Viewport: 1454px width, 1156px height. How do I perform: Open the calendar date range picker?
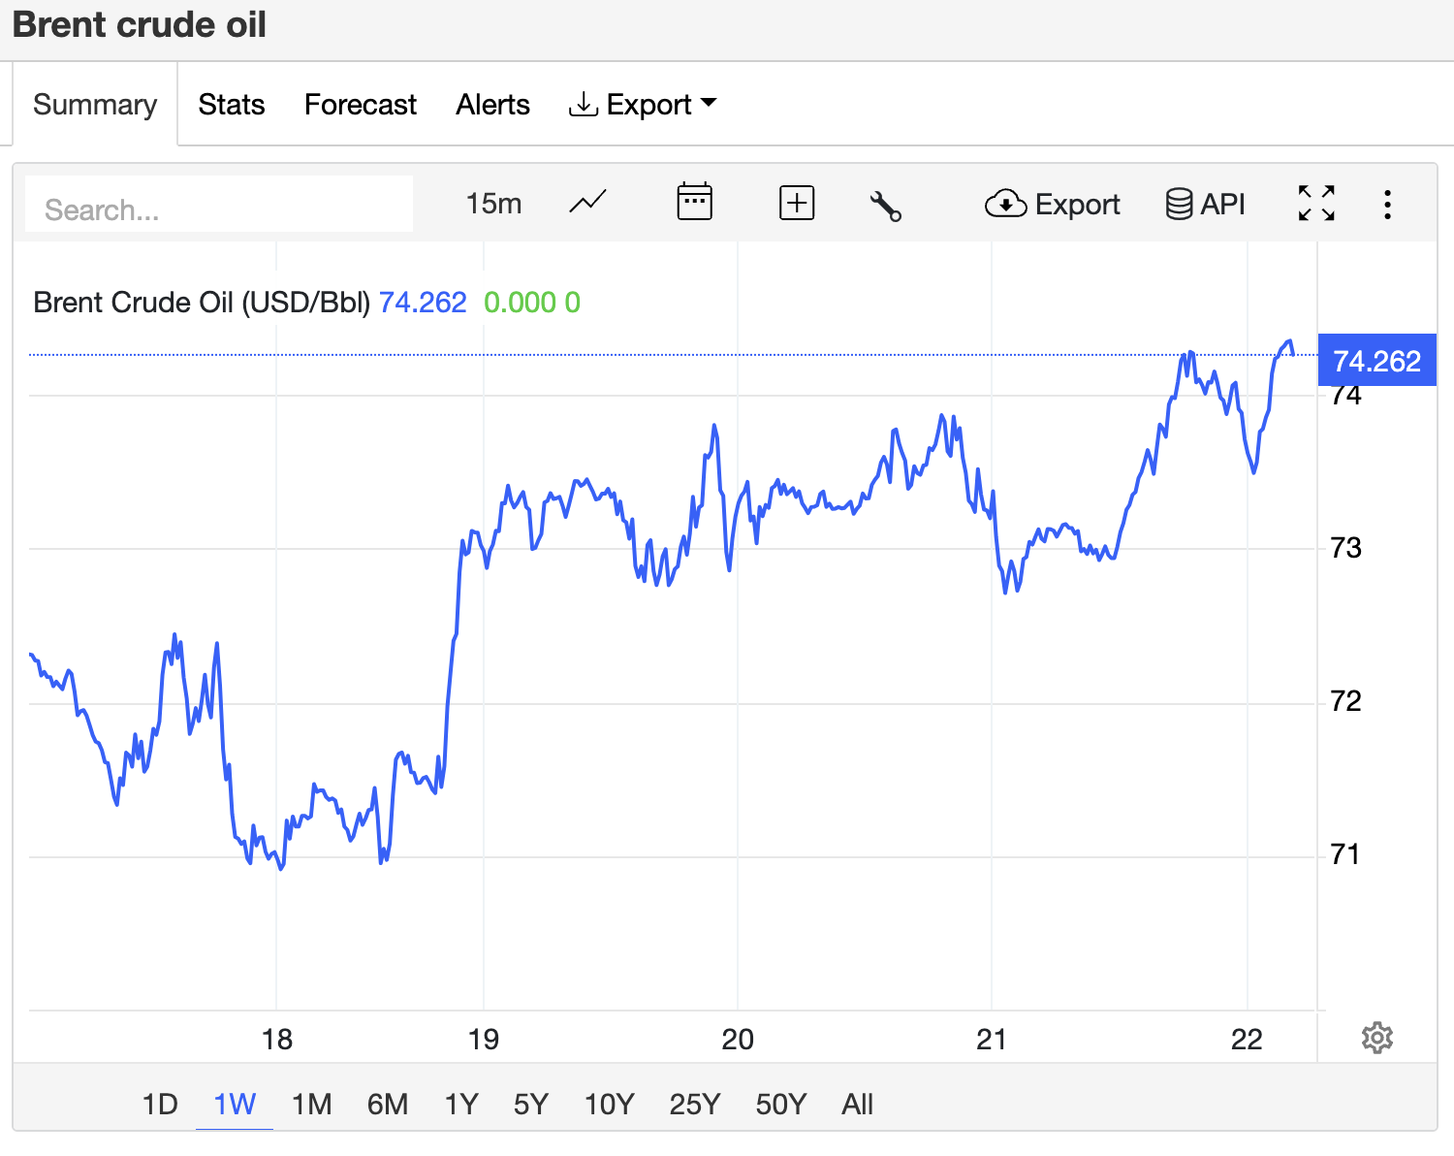(694, 203)
